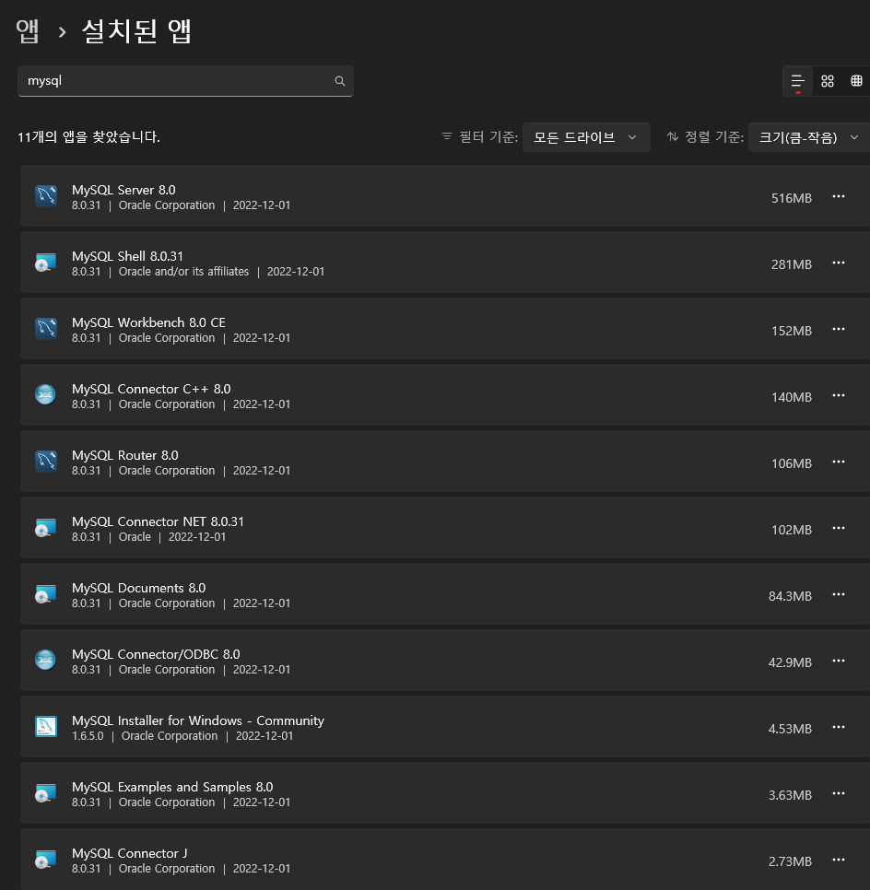This screenshot has width=870, height=890.
Task: Open the 모든 드라이브 filter dropdown
Action: click(x=586, y=137)
